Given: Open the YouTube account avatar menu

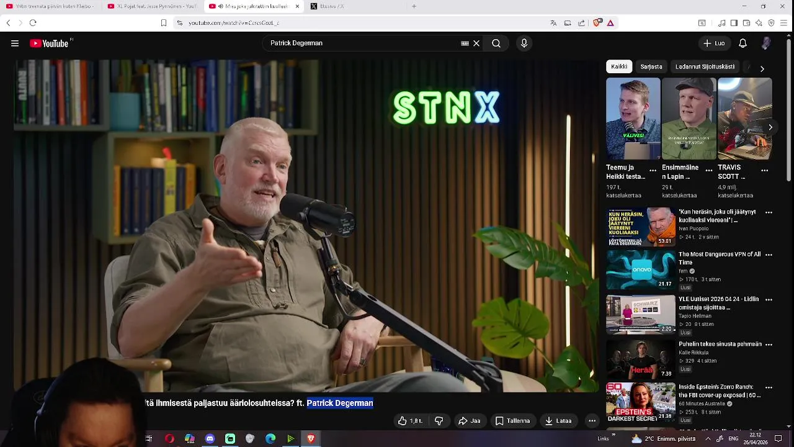Looking at the screenshot, I should pos(766,43).
